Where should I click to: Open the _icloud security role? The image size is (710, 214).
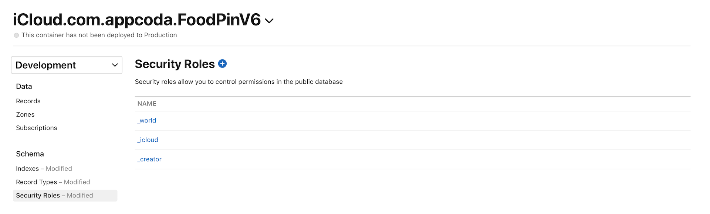pos(148,139)
